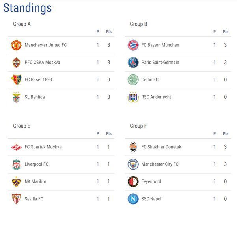The image size is (237, 231).
Task: Click the FC Spartak Moskva crest
Action: (x=16, y=147)
